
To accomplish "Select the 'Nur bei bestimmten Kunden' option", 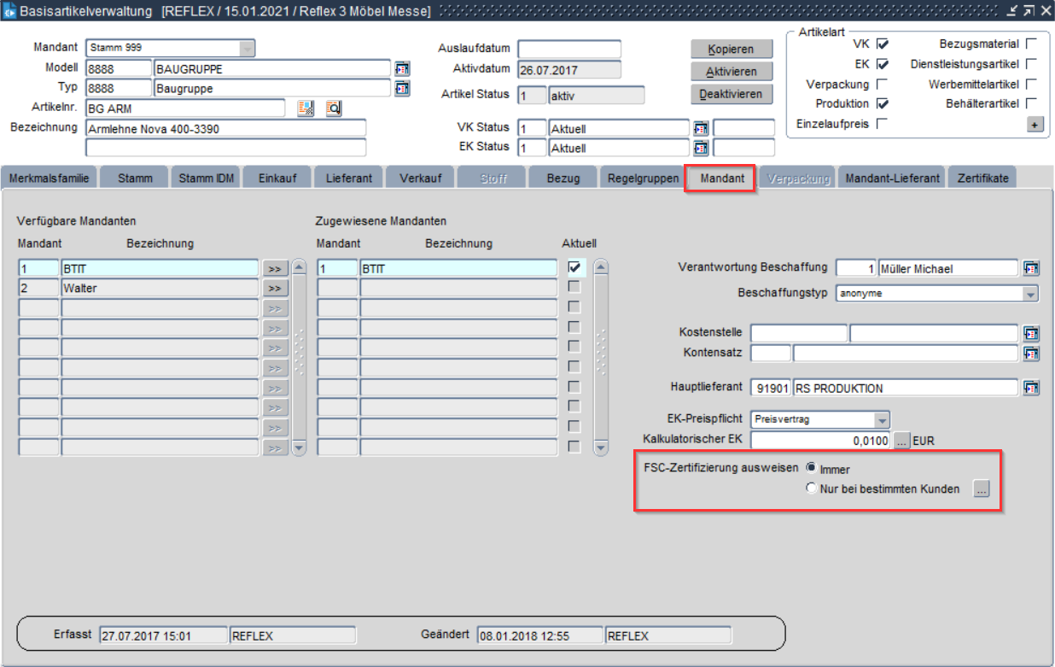I will point(811,489).
